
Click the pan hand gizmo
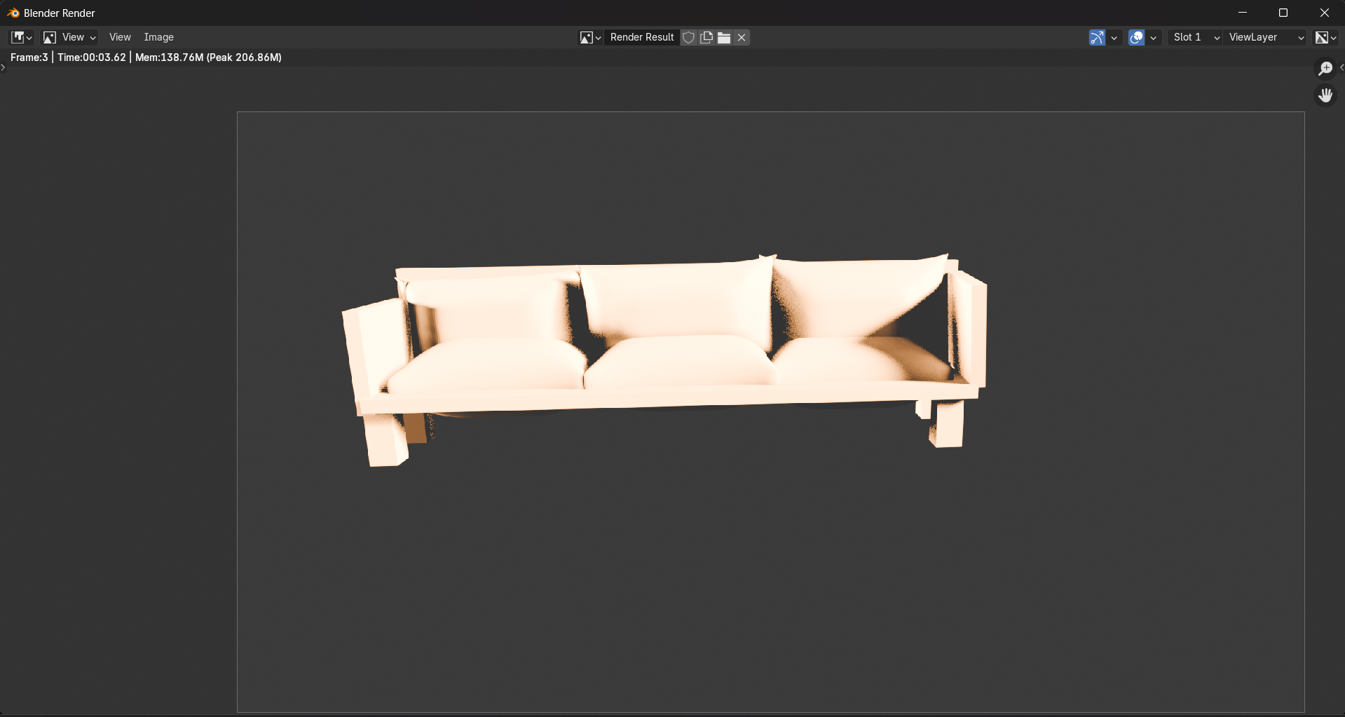pos(1325,95)
